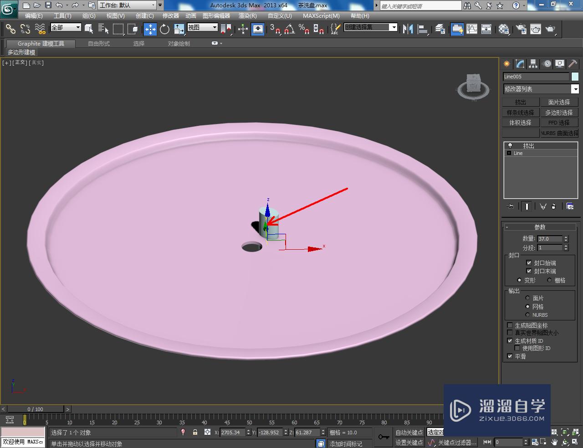The image size is (583, 448).
Task: Click the Mirror tool icon
Action: [x=408, y=29]
